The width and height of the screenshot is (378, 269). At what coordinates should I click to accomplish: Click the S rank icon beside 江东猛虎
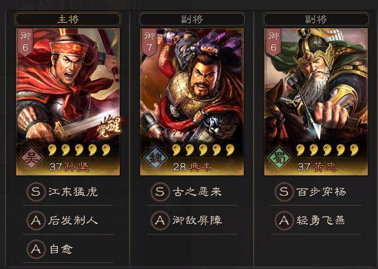[36, 192]
